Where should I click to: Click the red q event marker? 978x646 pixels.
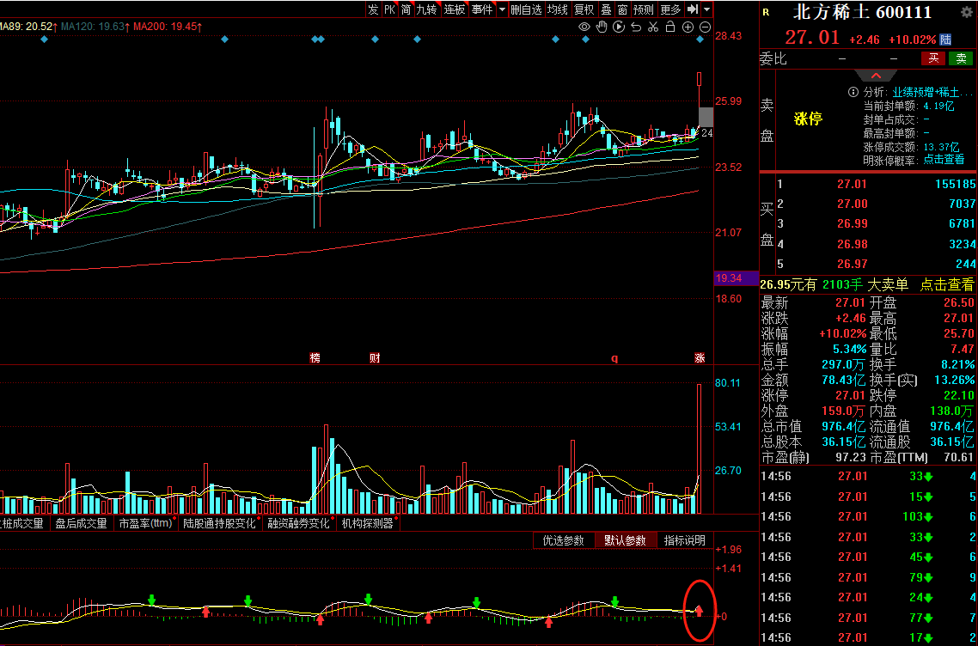(614, 358)
